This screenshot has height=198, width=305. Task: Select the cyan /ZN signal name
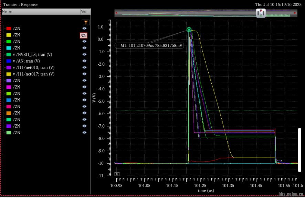click(x=17, y=48)
